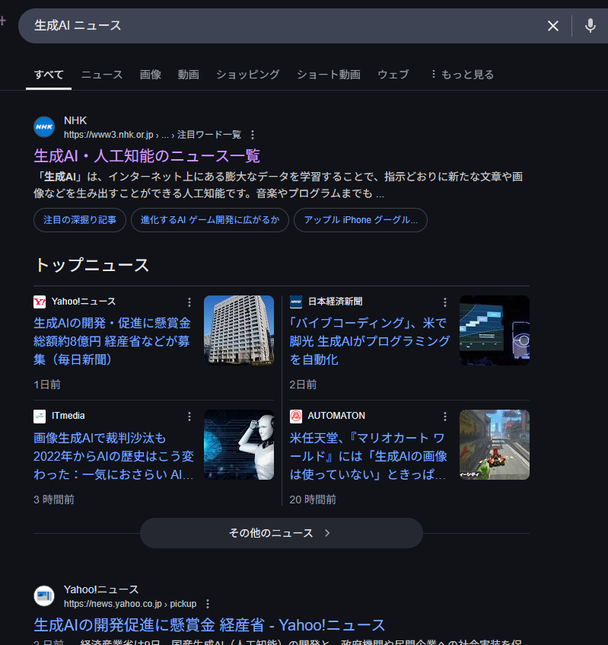Click the トップニュース heading

tap(91, 265)
